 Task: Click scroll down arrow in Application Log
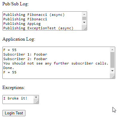tap(112, 71)
